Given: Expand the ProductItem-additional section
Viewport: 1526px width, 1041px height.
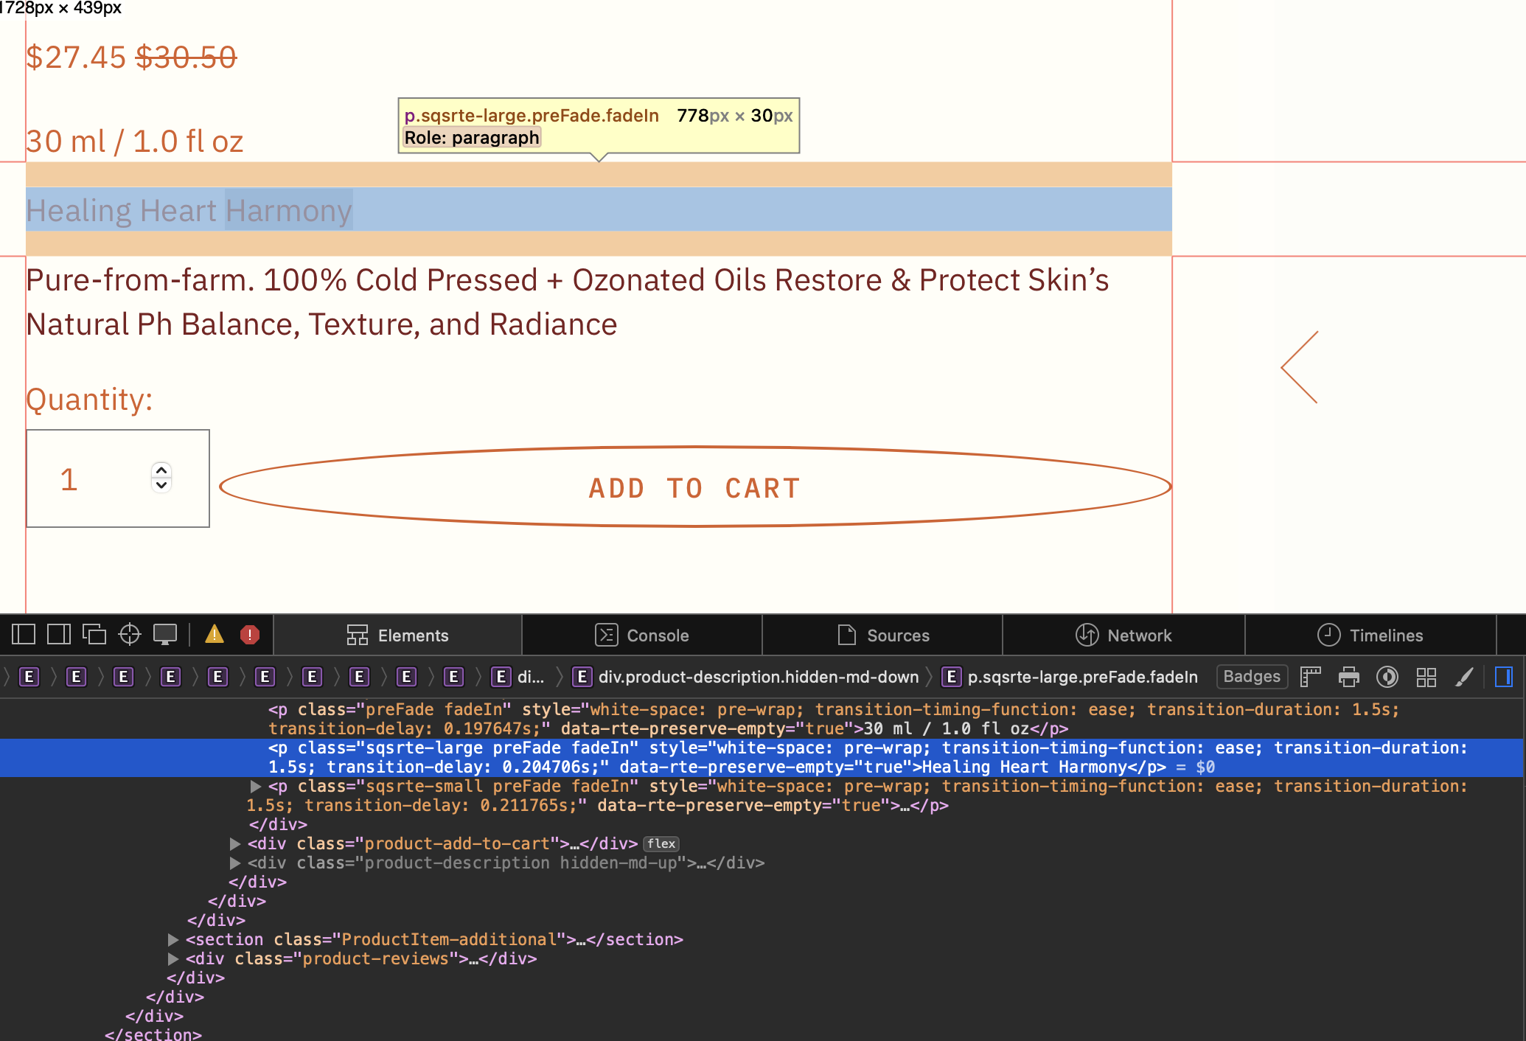Looking at the screenshot, I should point(173,940).
